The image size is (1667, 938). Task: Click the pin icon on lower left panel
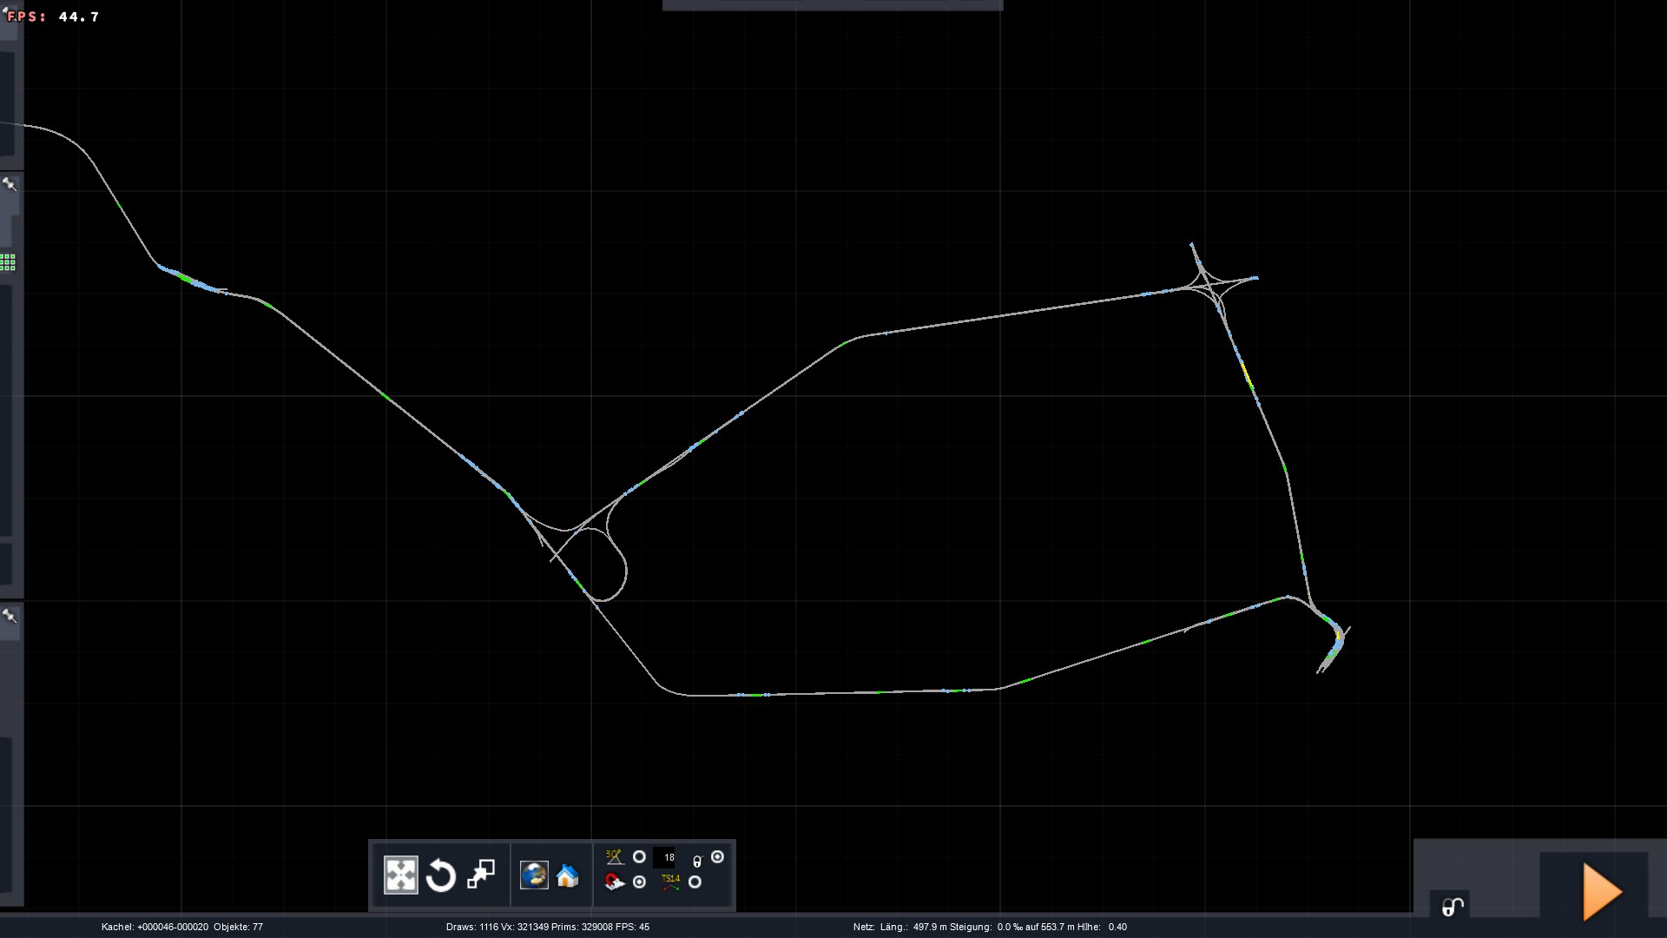tap(10, 616)
